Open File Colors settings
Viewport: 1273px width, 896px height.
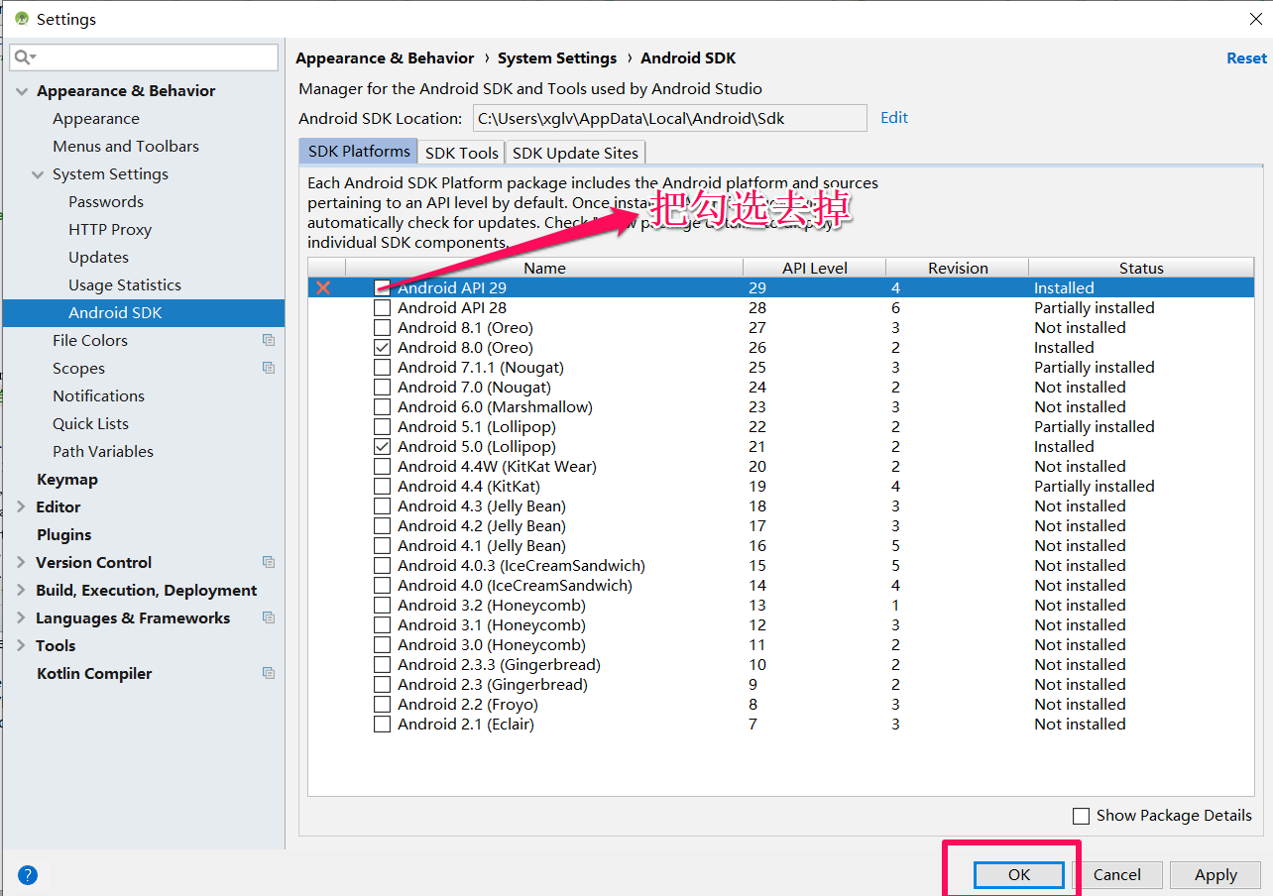coord(90,341)
